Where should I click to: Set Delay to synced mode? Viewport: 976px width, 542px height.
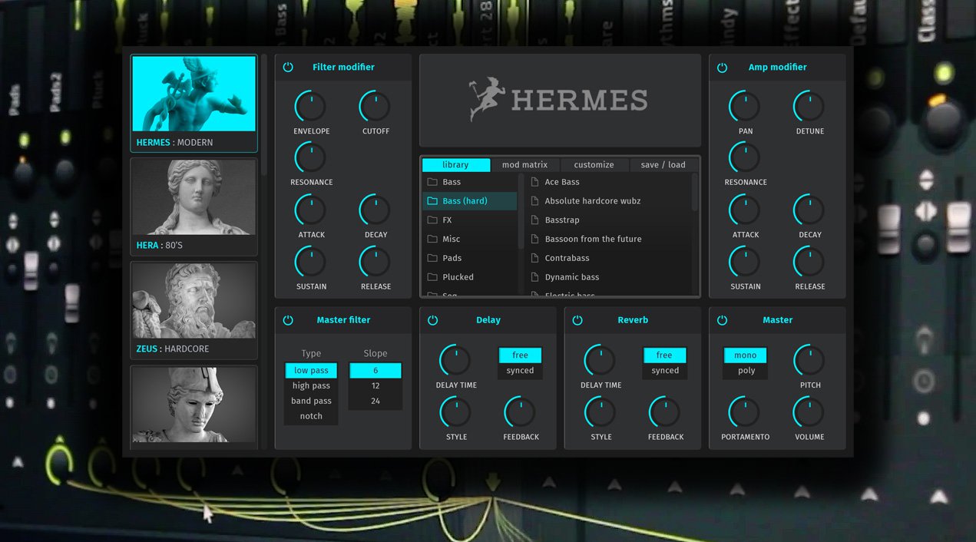click(520, 369)
